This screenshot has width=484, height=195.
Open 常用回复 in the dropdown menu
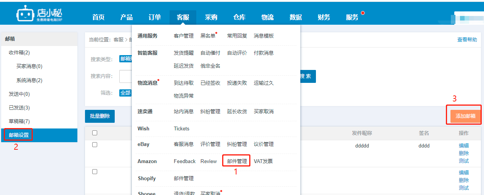[237, 36]
